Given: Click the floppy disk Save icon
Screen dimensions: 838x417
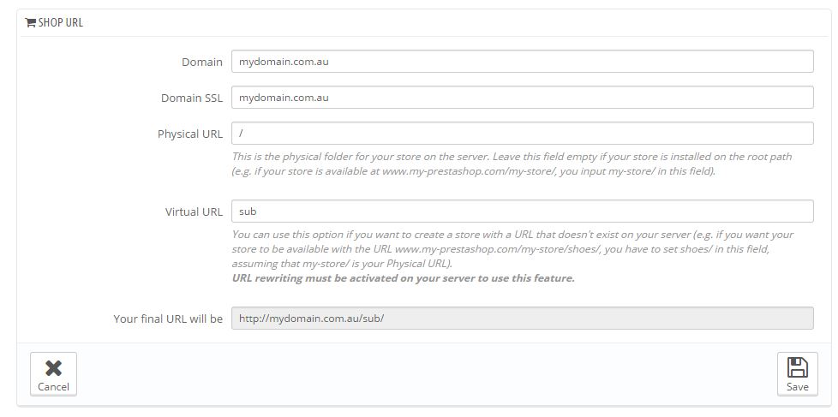Looking at the screenshot, I should coord(797,368).
